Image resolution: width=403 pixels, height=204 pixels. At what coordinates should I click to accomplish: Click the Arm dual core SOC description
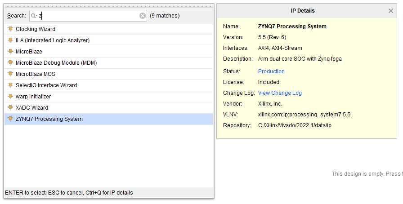pos(300,59)
